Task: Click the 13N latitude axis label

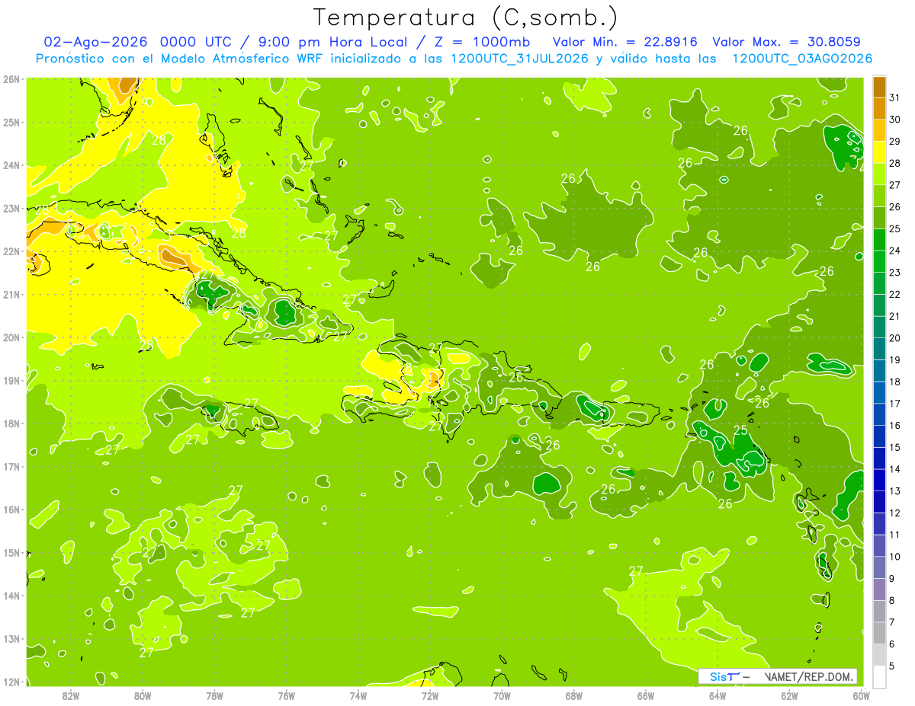Action: pos(11,639)
